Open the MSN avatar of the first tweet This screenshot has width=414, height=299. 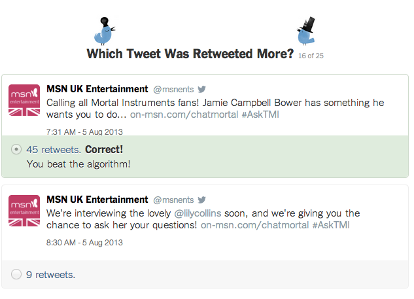pyautogui.click(x=24, y=100)
